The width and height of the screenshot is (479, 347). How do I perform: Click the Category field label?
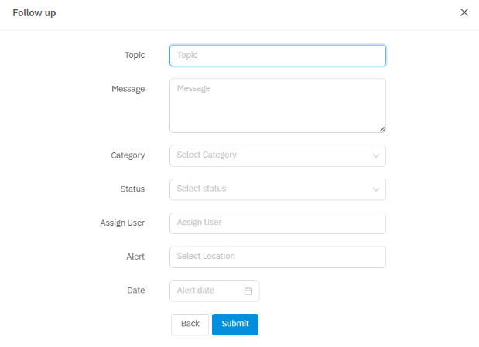pyautogui.click(x=128, y=155)
